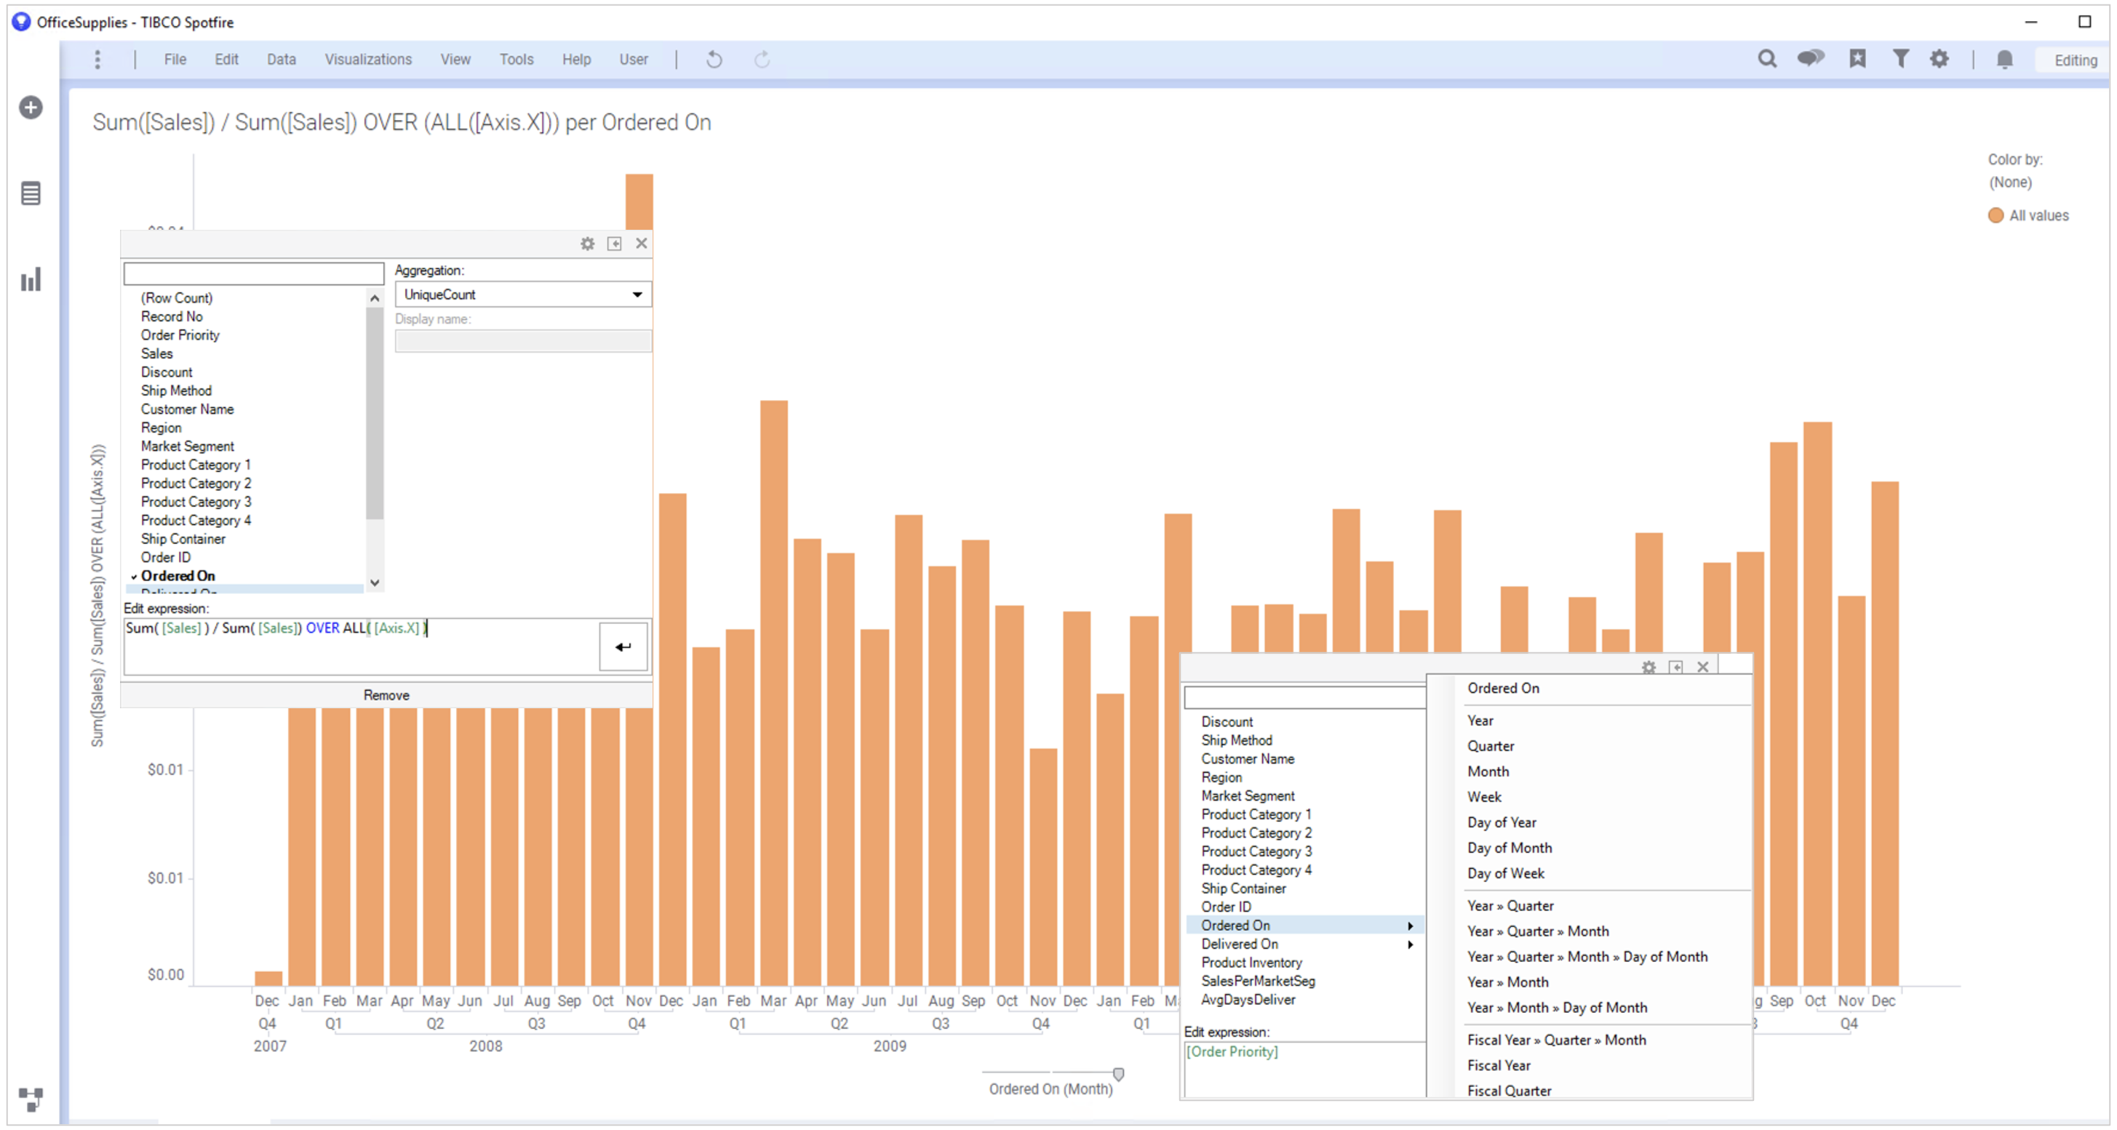Focus the column search field in Y-axis popup
This screenshot has width=2117, height=1130.
pos(254,273)
